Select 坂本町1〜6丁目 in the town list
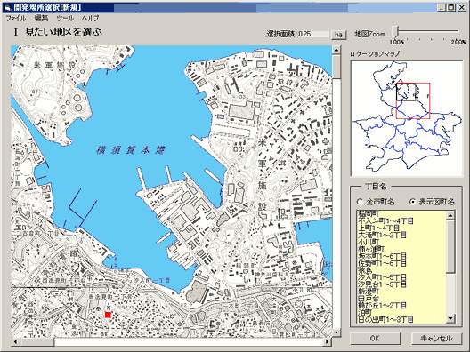470x352 pixels. point(383,257)
